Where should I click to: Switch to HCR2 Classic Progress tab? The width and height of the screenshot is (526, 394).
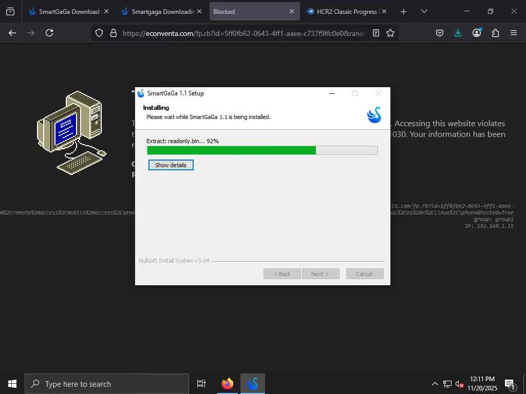(347, 11)
